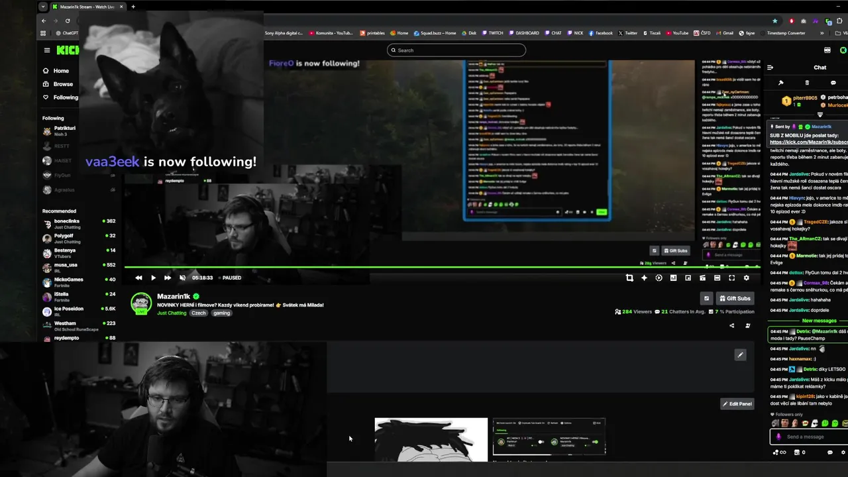Insert first emote in quick emote row

click(x=775, y=423)
